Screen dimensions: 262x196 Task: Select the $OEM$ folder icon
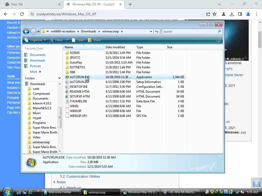point(67,53)
